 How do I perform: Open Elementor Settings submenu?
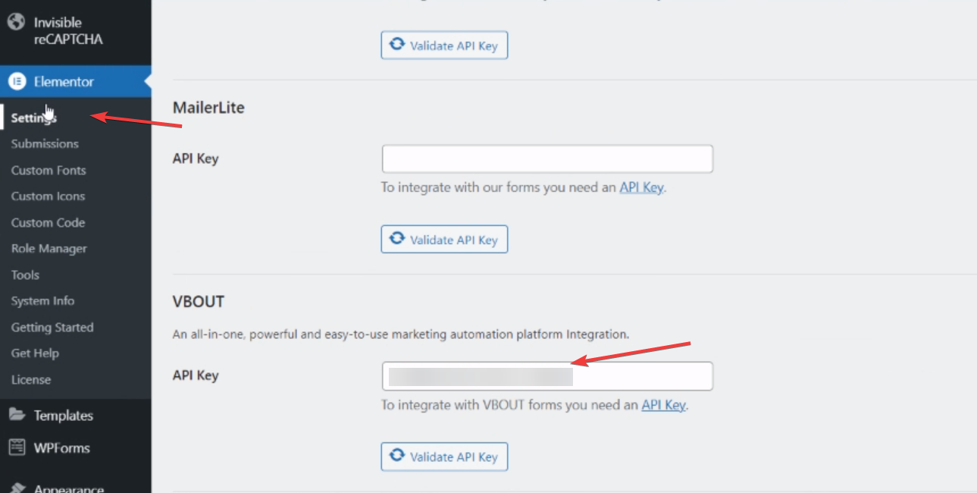coord(34,118)
